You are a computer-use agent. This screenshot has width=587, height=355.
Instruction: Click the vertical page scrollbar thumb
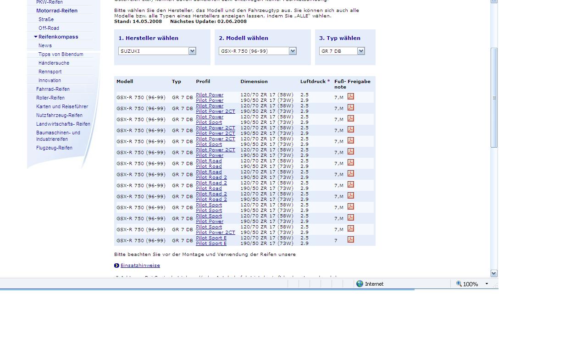coord(494,97)
